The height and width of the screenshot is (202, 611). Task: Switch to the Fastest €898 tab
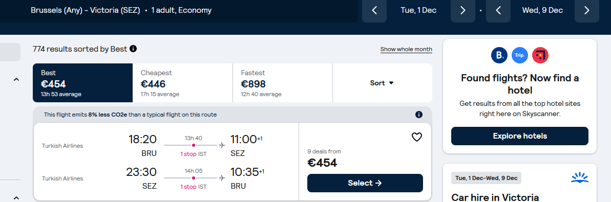pos(283,83)
